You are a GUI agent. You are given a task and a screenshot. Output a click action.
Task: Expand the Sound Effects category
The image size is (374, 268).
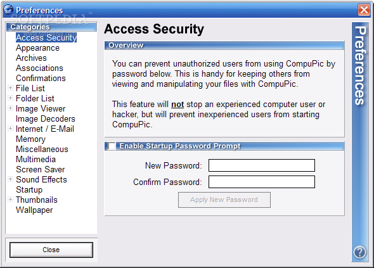coord(10,179)
